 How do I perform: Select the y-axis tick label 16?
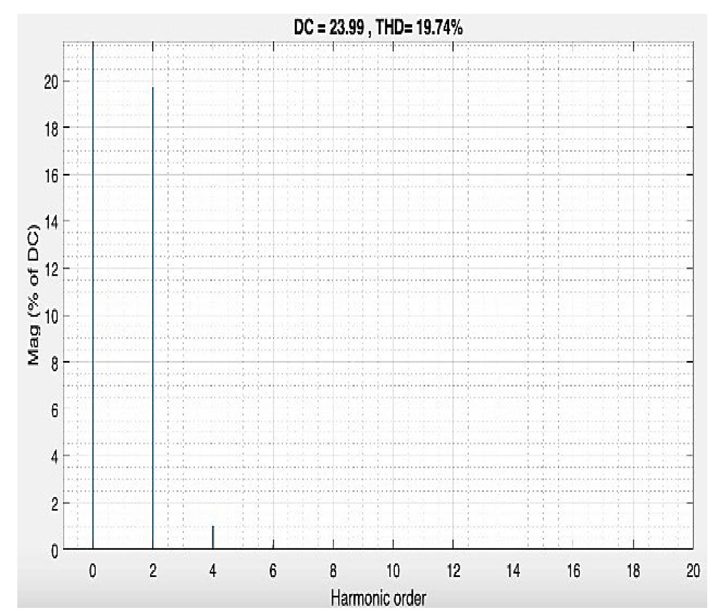pos(51,176)
